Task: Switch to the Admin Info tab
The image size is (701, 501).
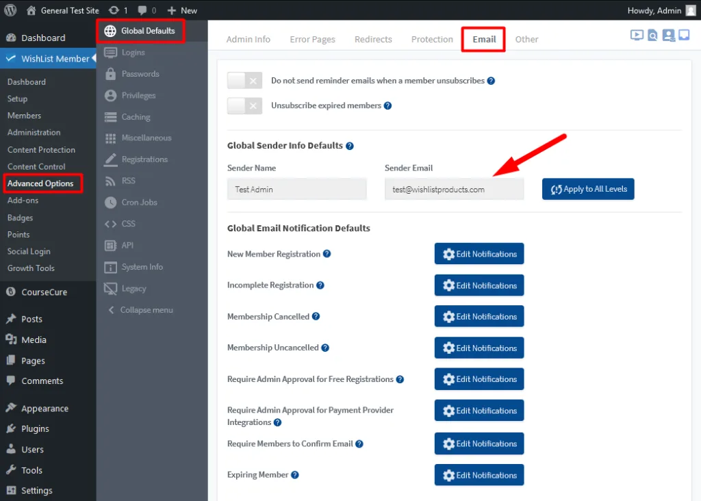Action: (x=248, y=39)
